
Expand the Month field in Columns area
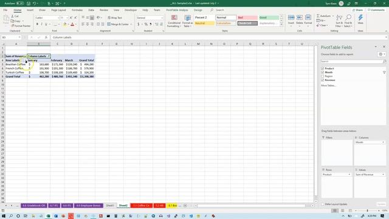(x=384, y=142)
